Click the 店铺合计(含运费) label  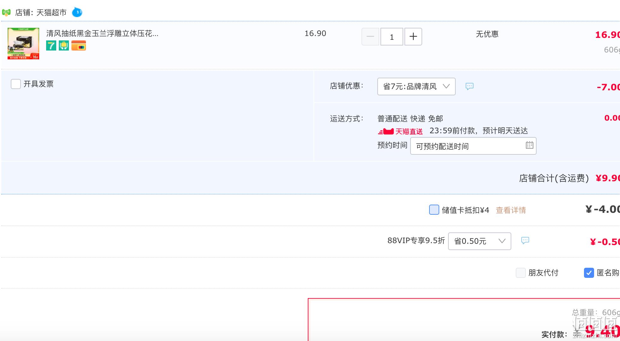point(554,178)
